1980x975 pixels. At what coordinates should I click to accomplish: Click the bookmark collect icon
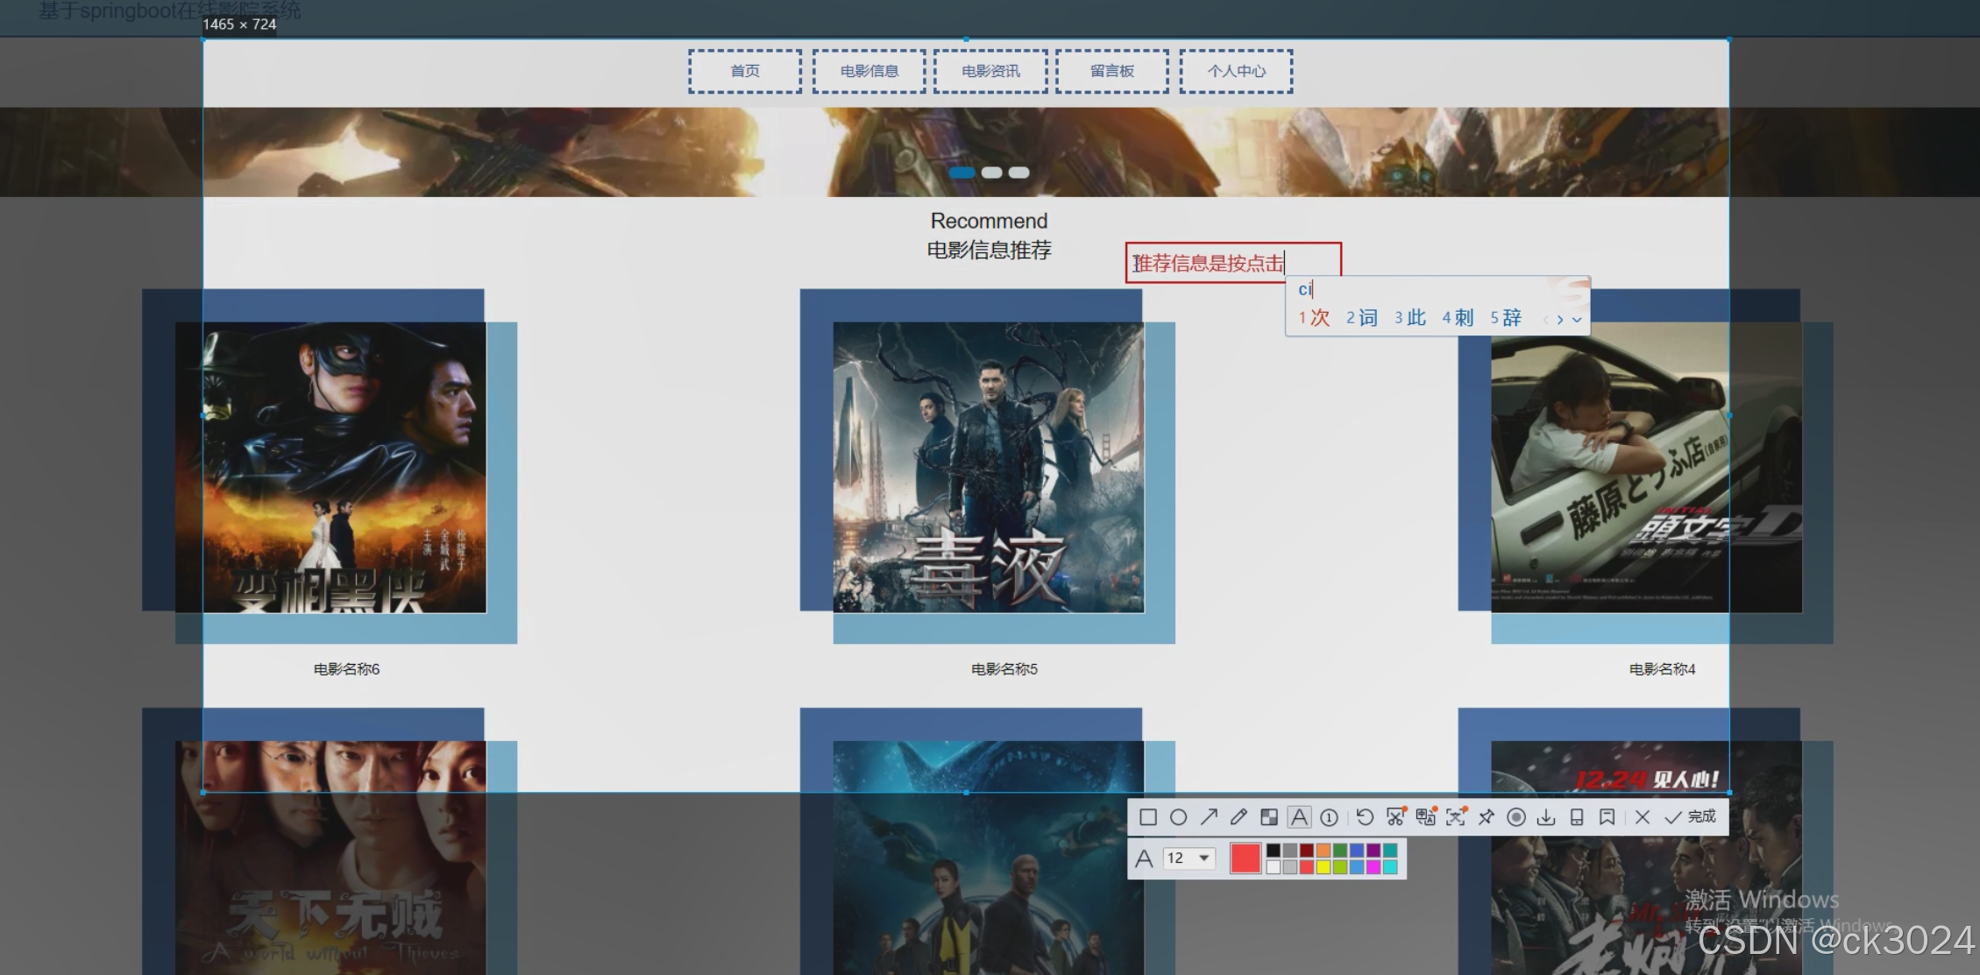click(1607, 817)
